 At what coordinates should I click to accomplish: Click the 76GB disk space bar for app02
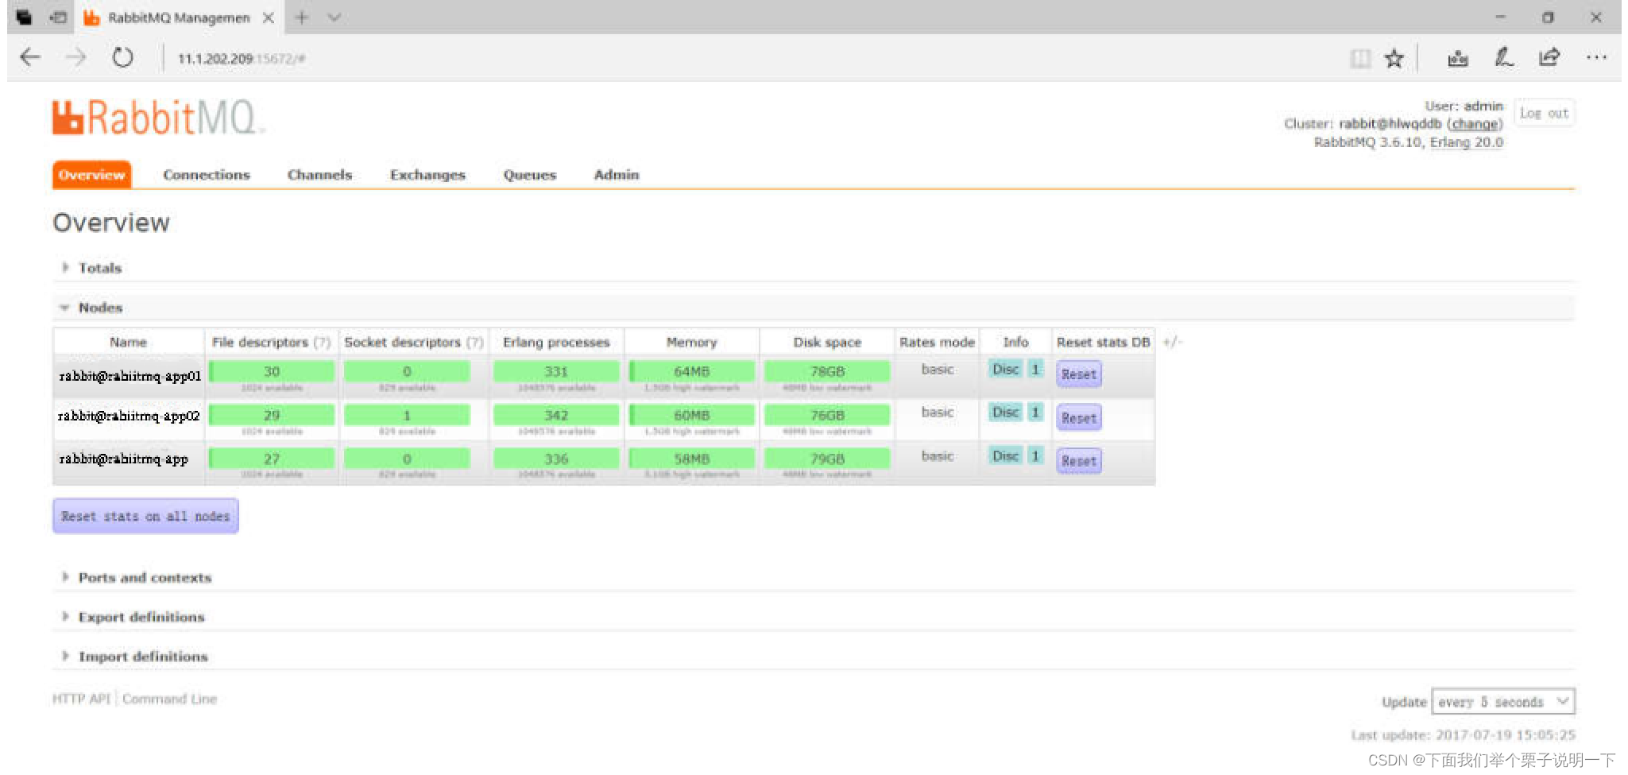point(827,415)
